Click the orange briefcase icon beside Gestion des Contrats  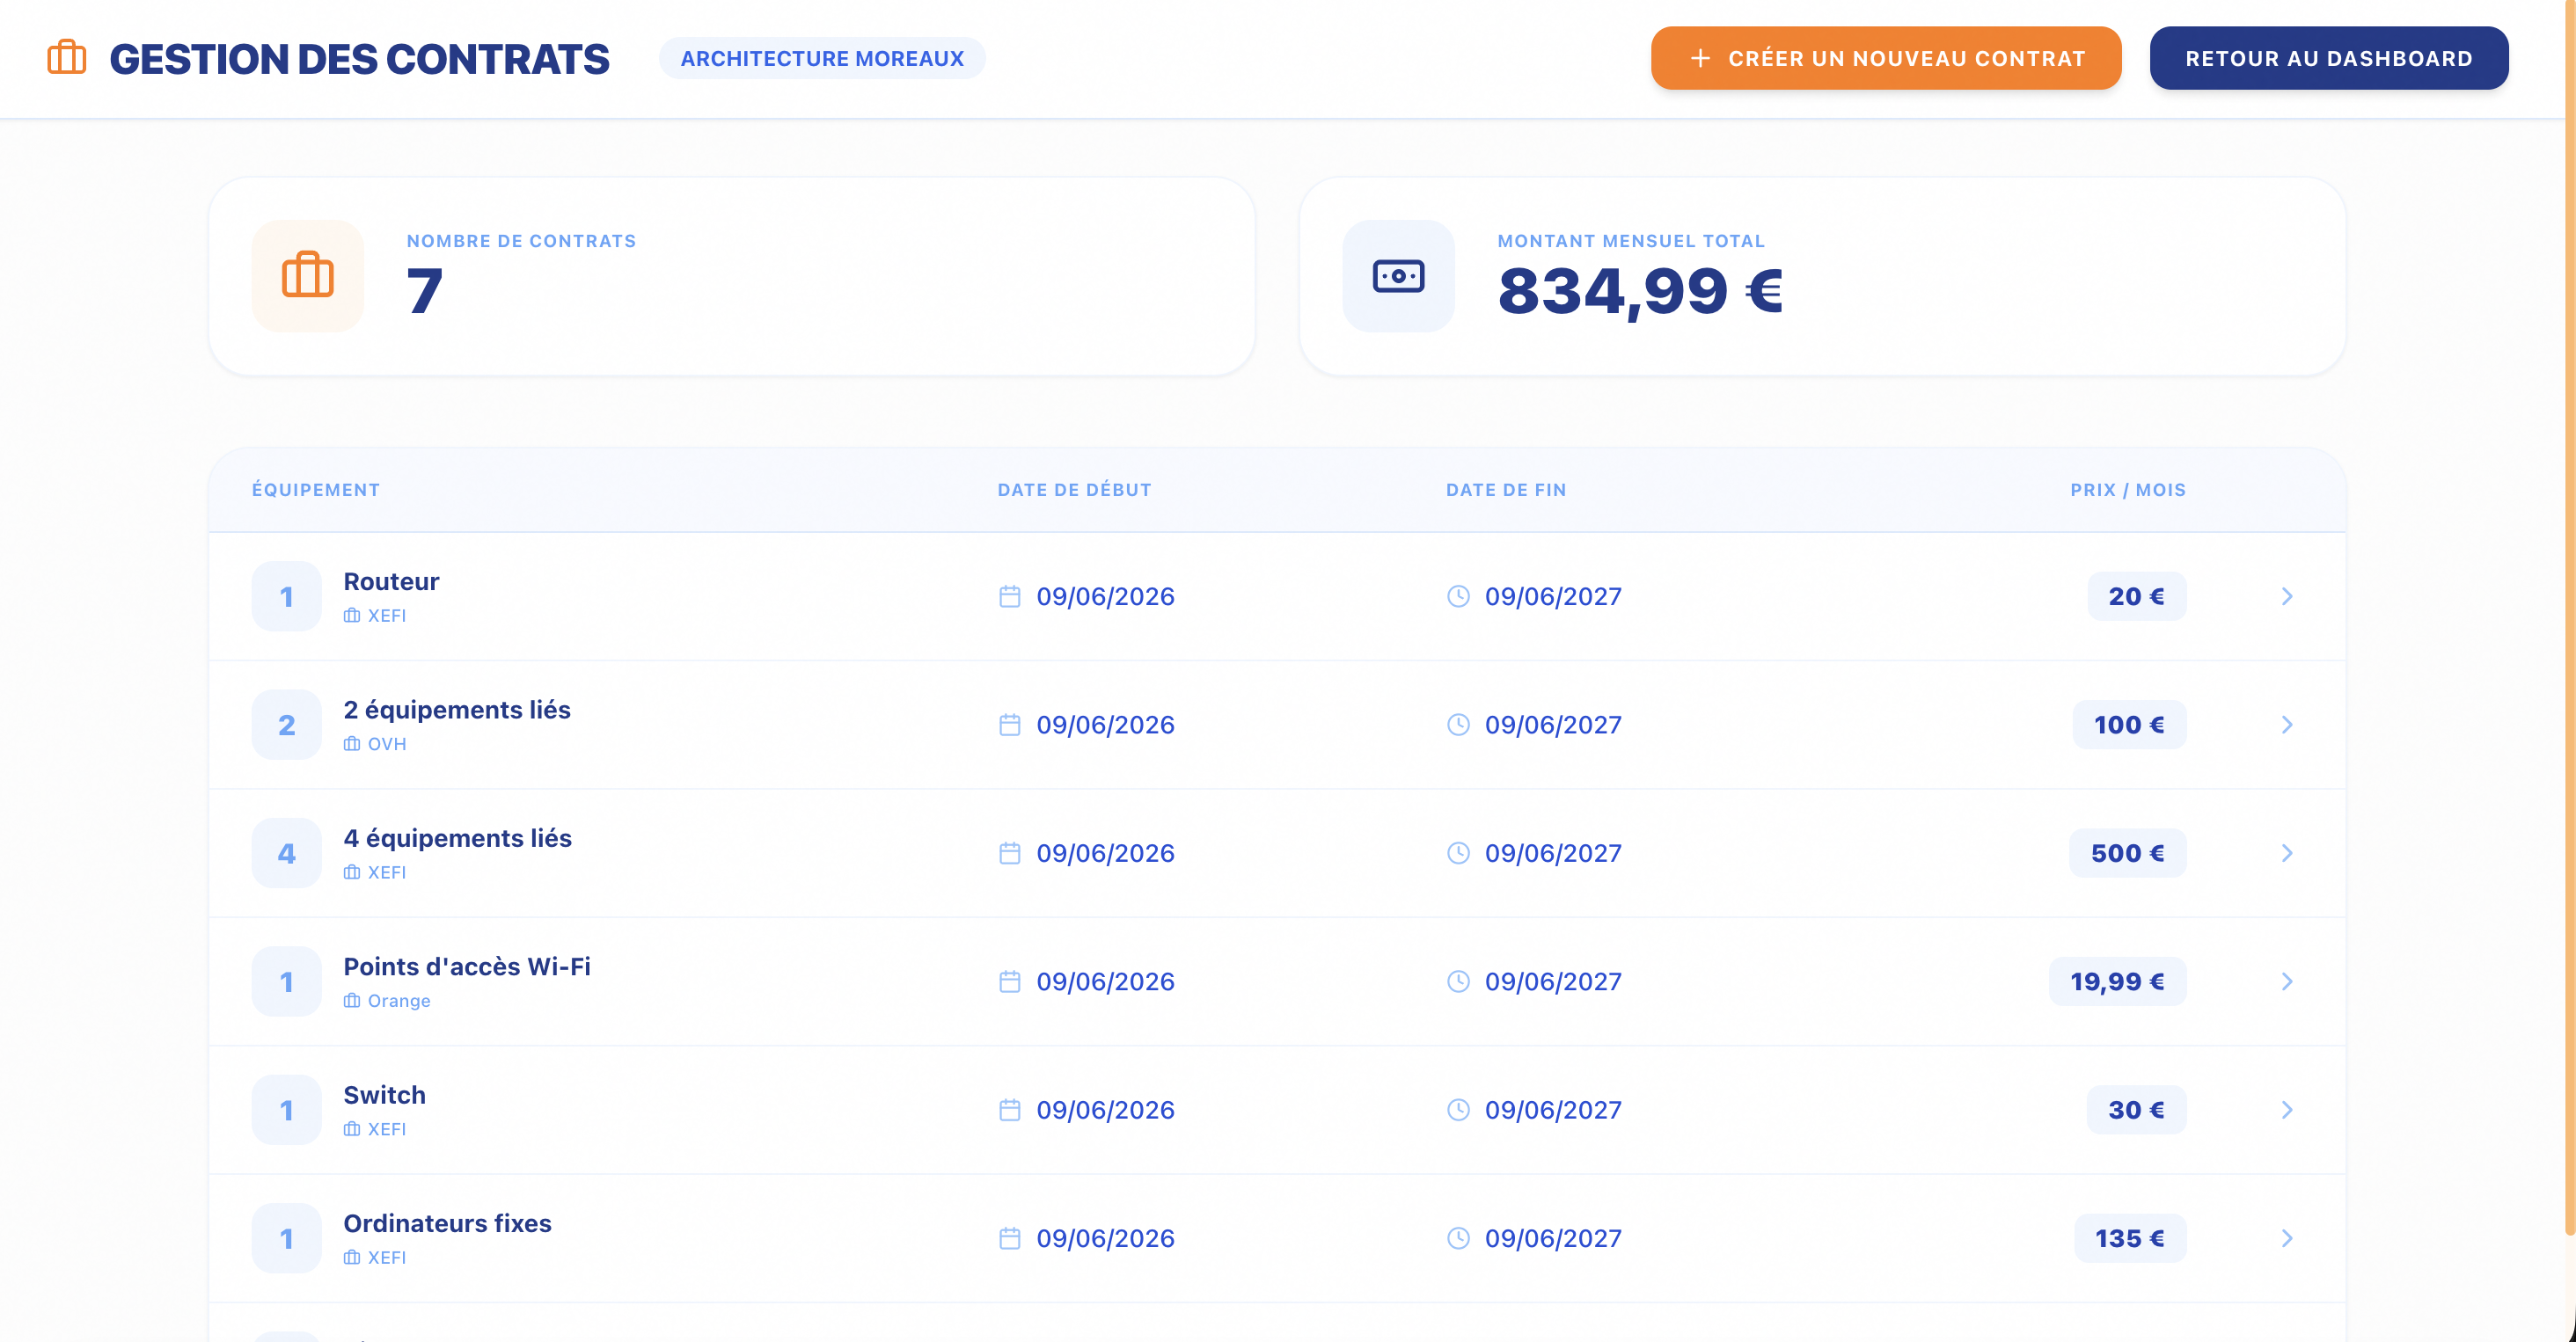pyautogui.click(x=67, y=58)
